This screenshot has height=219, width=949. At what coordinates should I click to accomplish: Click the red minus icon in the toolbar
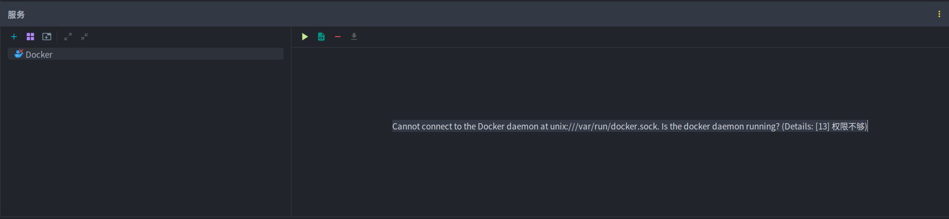tap(338, 37)
